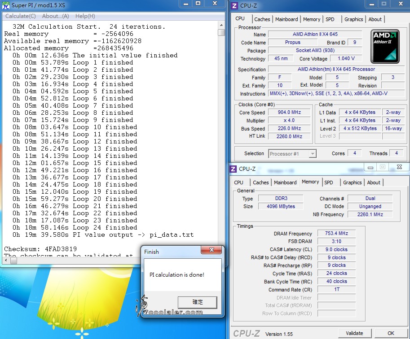Viewport: 410px width, 339px height.
Task: Click the Core Voltage 1.040 V value
Action: click(346, 58)
